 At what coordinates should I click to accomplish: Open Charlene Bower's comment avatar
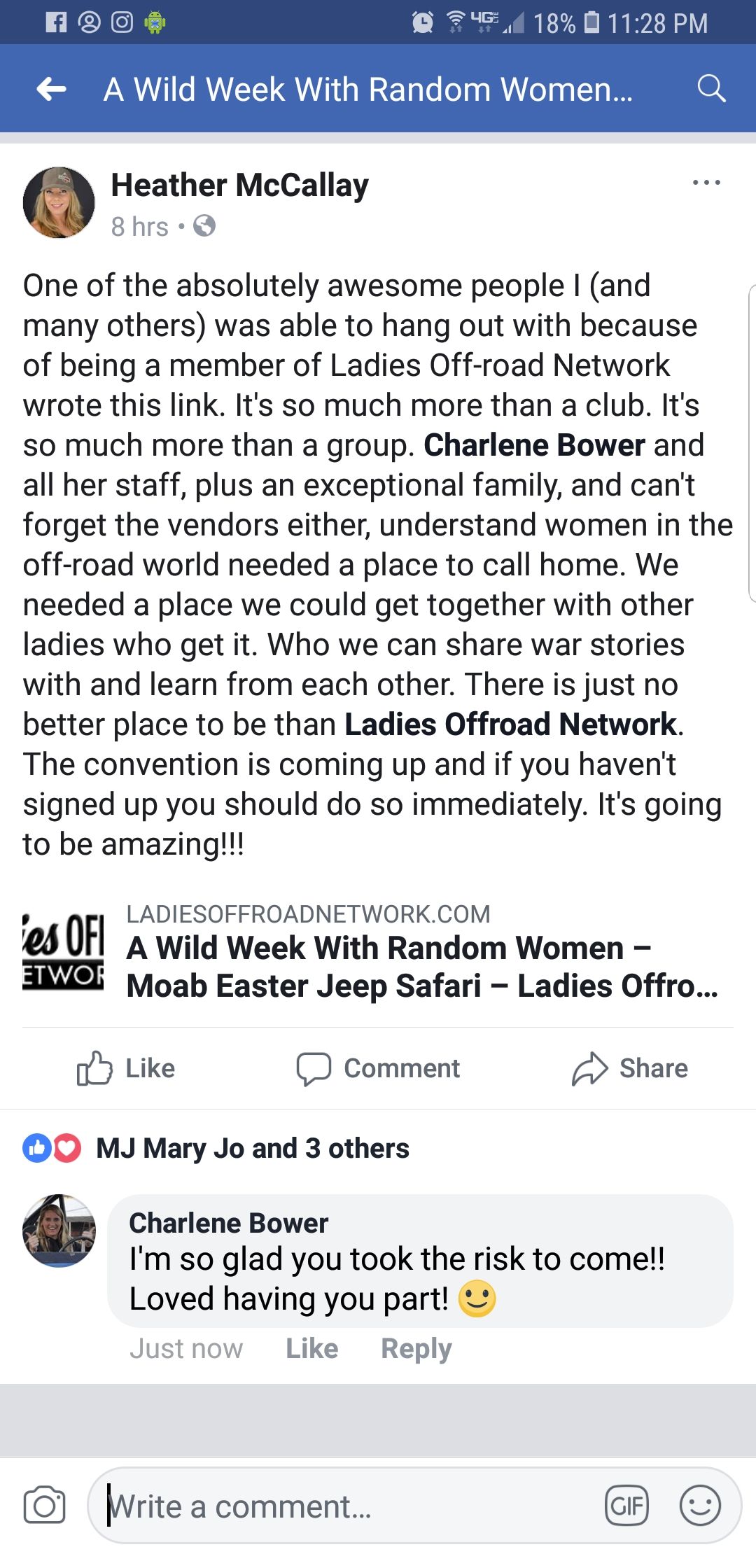(59, 1231)
